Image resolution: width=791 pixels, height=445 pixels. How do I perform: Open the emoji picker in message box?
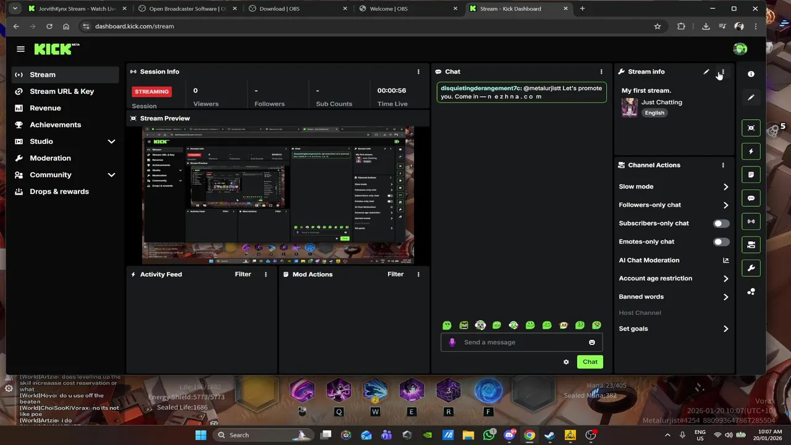point(592,342)
